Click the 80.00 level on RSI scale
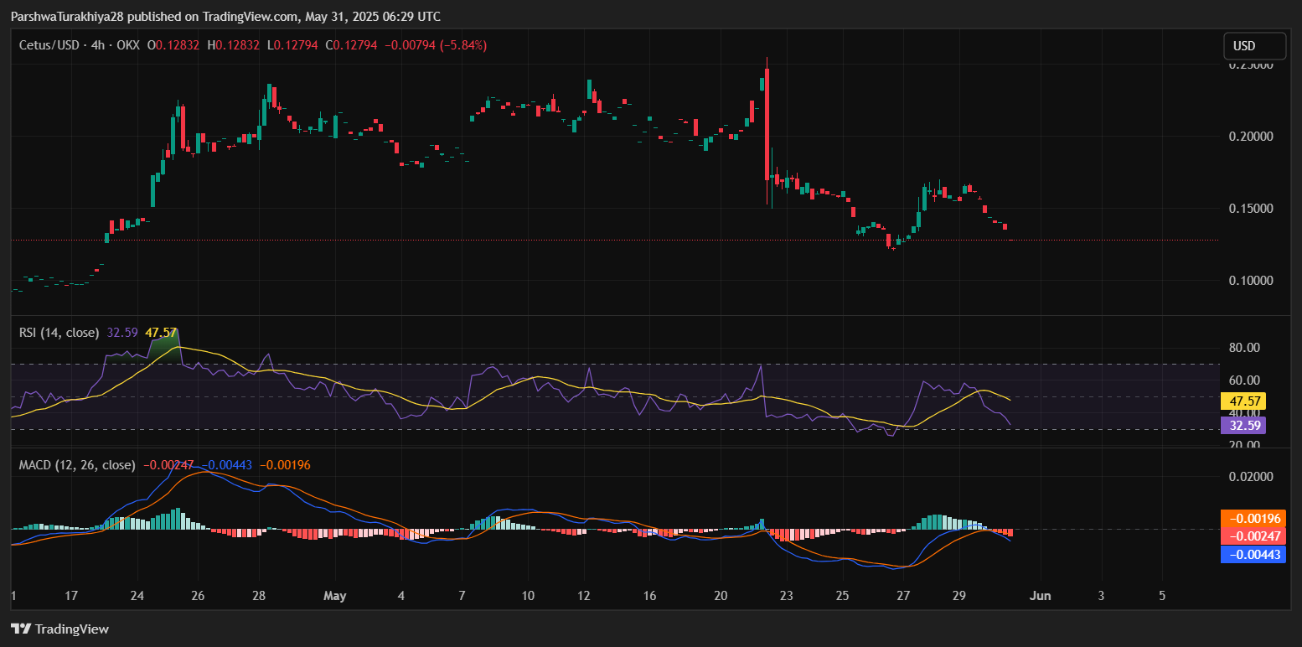The image size is (1302, 647). point(1243,347)
